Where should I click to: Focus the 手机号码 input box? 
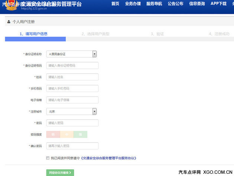[x=72, y=89]
